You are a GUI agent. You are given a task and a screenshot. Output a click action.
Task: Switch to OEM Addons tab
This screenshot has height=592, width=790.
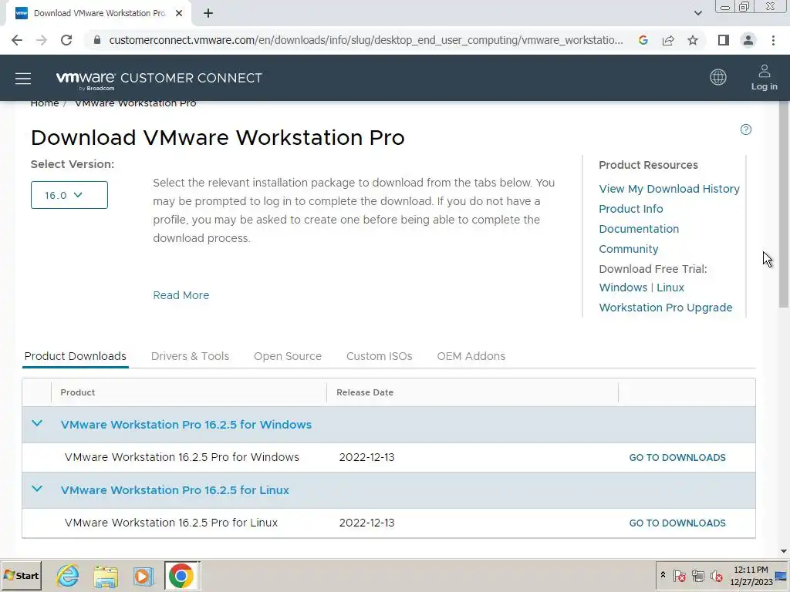coord(471,356)
